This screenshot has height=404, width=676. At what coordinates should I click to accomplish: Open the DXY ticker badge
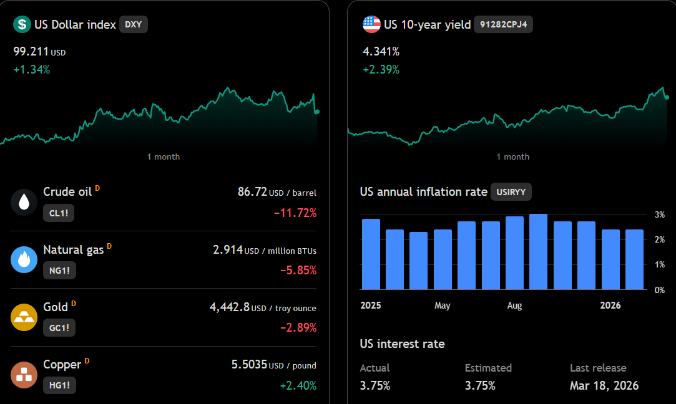[133, 24]
